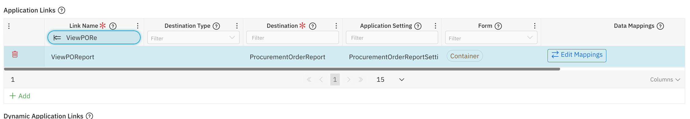This screenshot has height=119, width=690.
Task: Delete the ViewPOReport row with trash icon
Action: click(x=15, y=54)
